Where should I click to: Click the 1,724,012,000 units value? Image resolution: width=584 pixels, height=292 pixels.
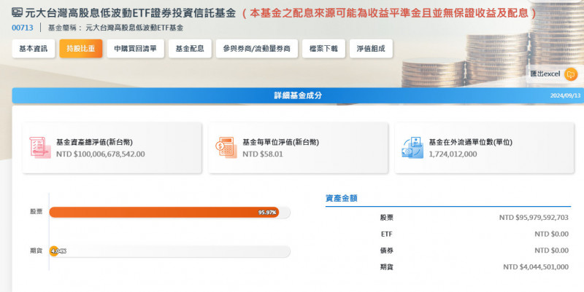point(453,154)
